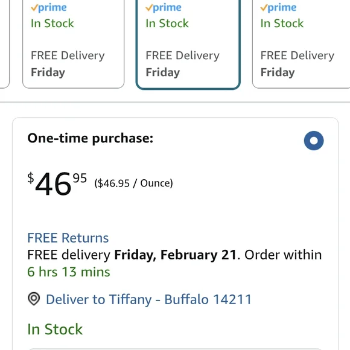Screen dimensions: 350x350
Task: Choose the leftmost full option card with Friday delivery
Action: [73, 44]
